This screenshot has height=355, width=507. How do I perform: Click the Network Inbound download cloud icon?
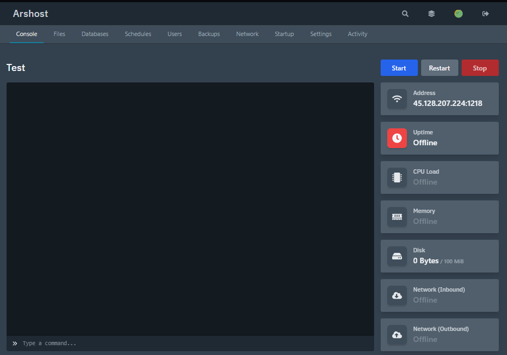click(x=397, y=295)
